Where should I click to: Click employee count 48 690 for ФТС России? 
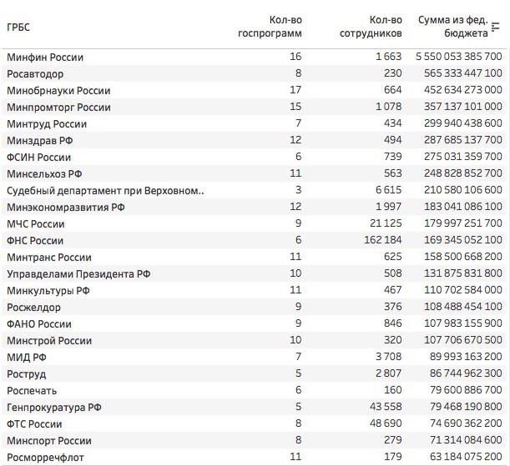click(x=386, y=423)
